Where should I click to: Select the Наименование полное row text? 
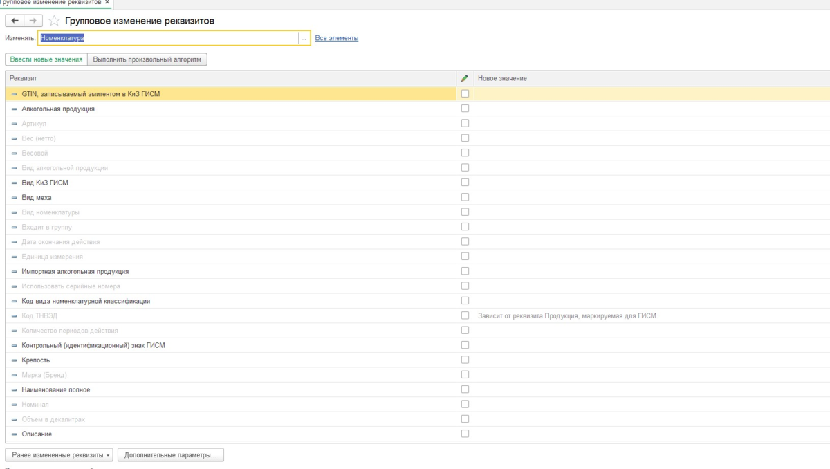pyautogui.click(x=56, y=390)
